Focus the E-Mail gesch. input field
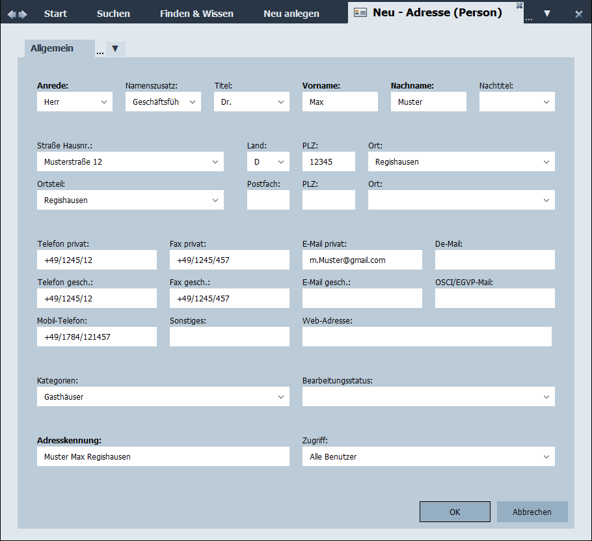Screen dimensions: 592x541 362,299
